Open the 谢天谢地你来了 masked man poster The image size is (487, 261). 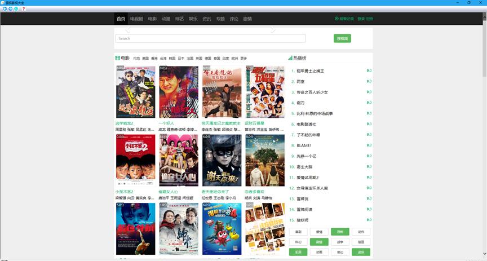coord(222,160)
